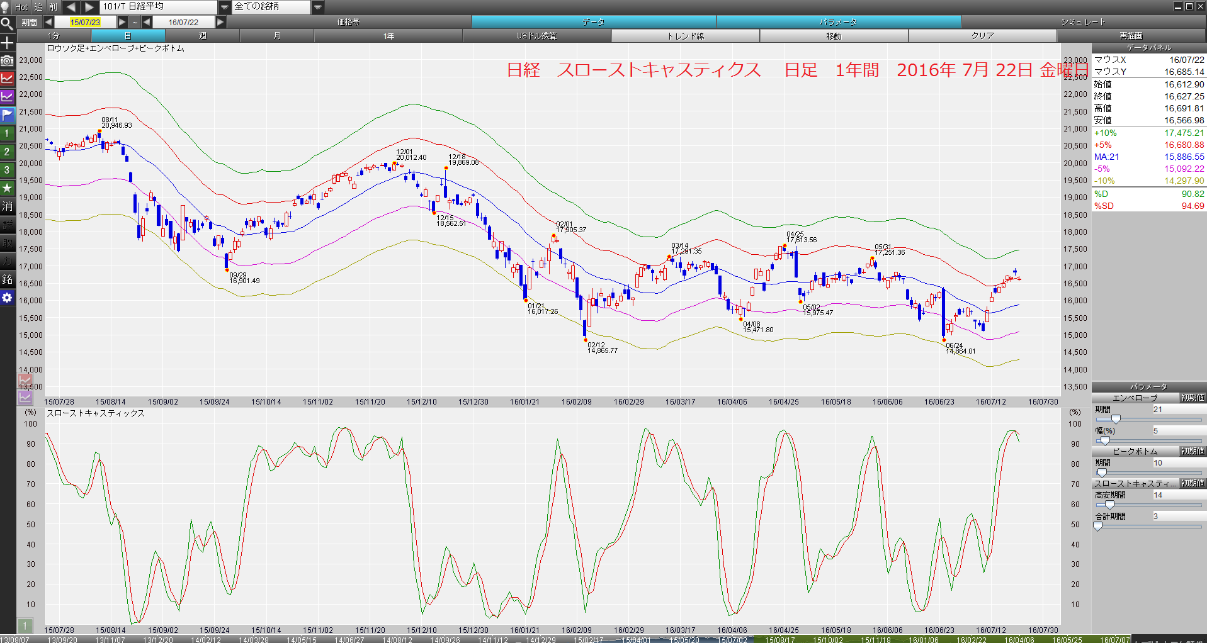Open settings with the blue gear icon
Viewport: 1207px width, 643px height.
(7, 298)
